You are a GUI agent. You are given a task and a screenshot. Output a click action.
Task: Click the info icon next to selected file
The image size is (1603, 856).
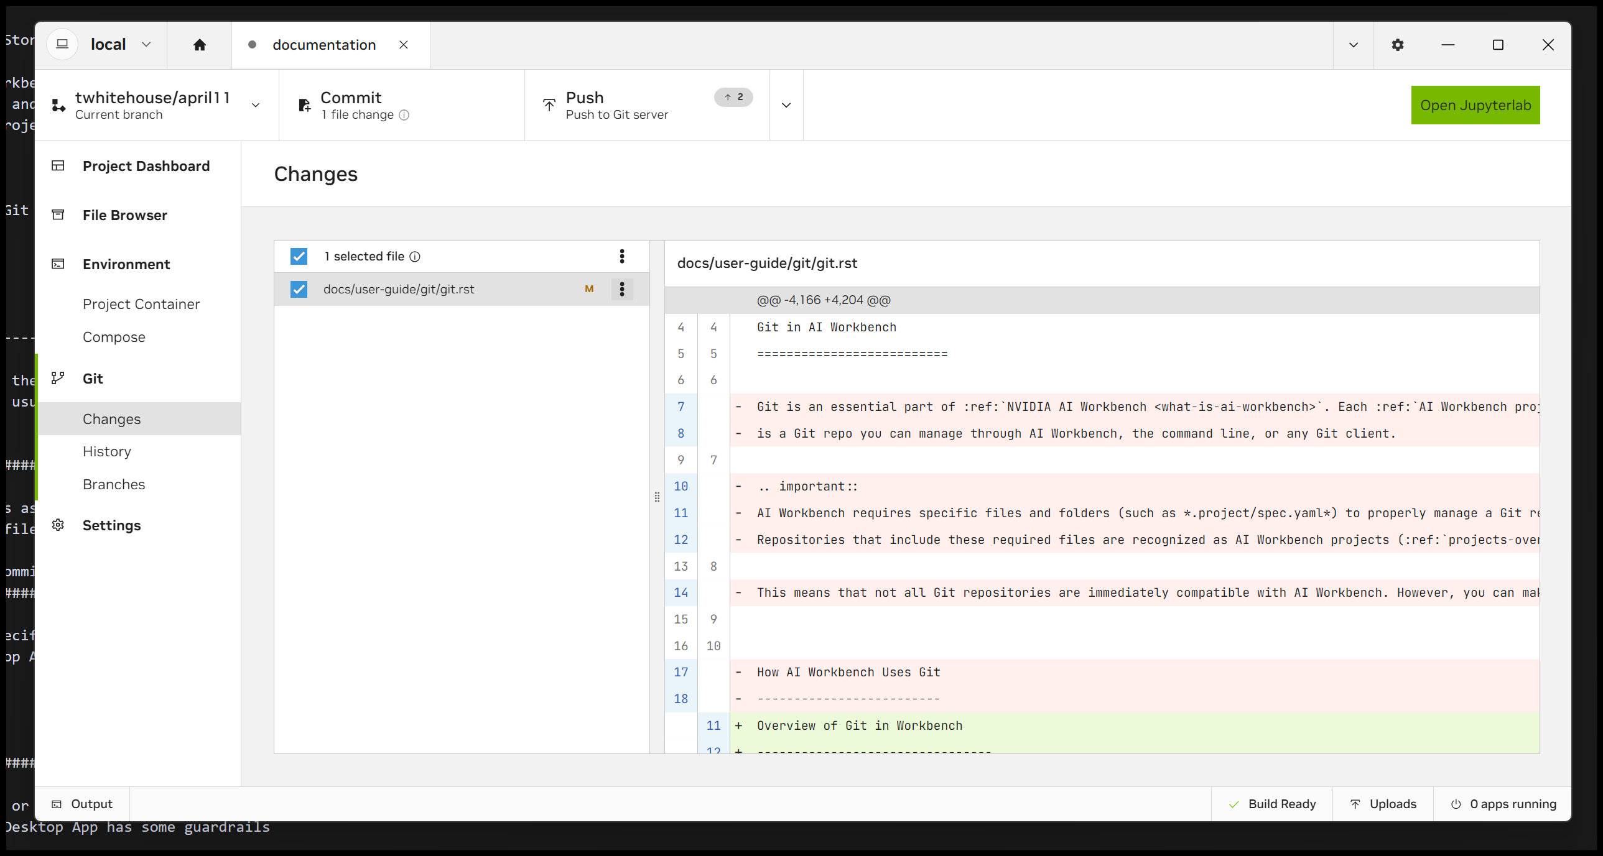point(415,256)
